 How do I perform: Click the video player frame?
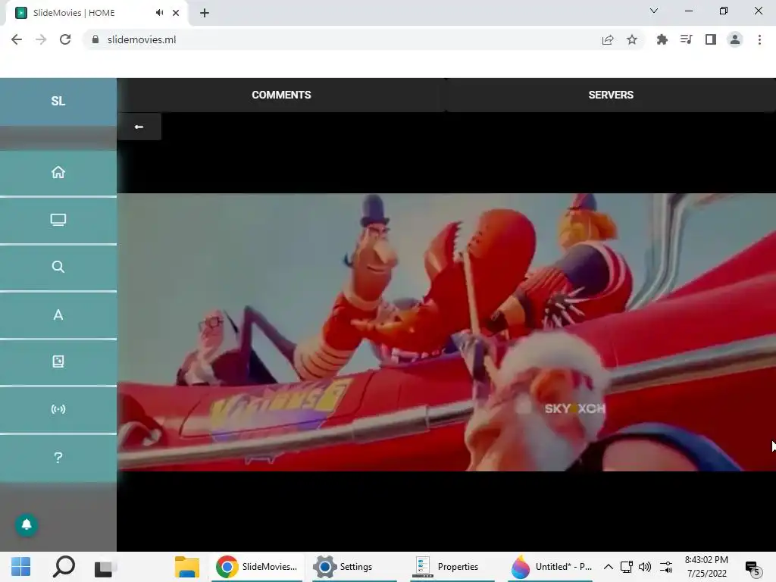[x=446, y=332]
